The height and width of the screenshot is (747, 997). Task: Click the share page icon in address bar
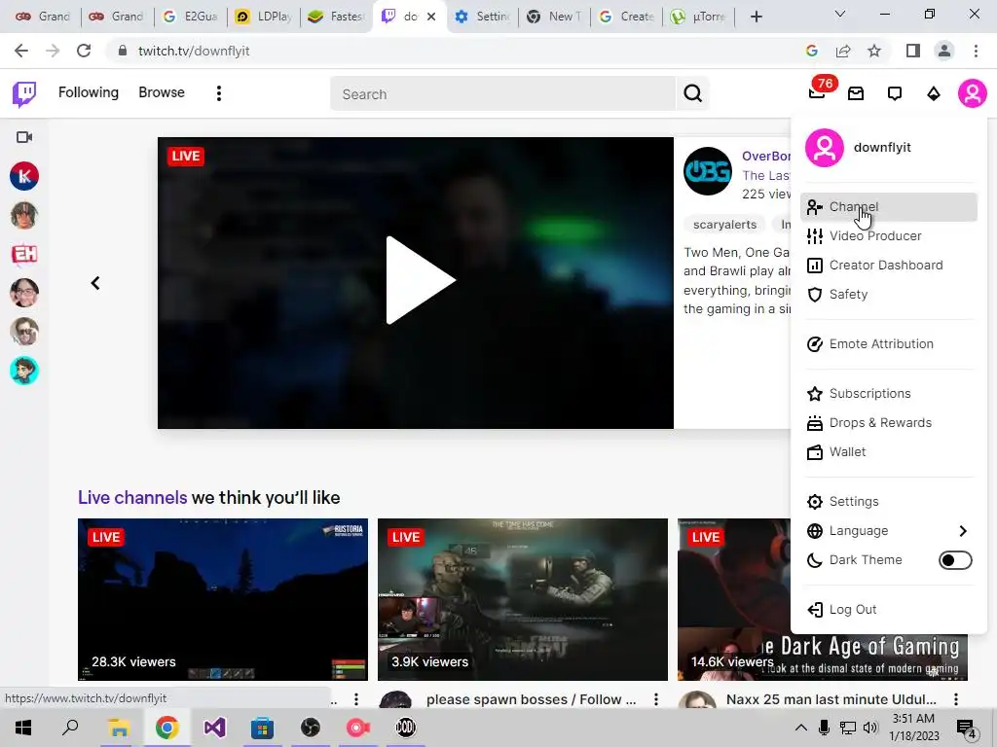tap(843, 51)
